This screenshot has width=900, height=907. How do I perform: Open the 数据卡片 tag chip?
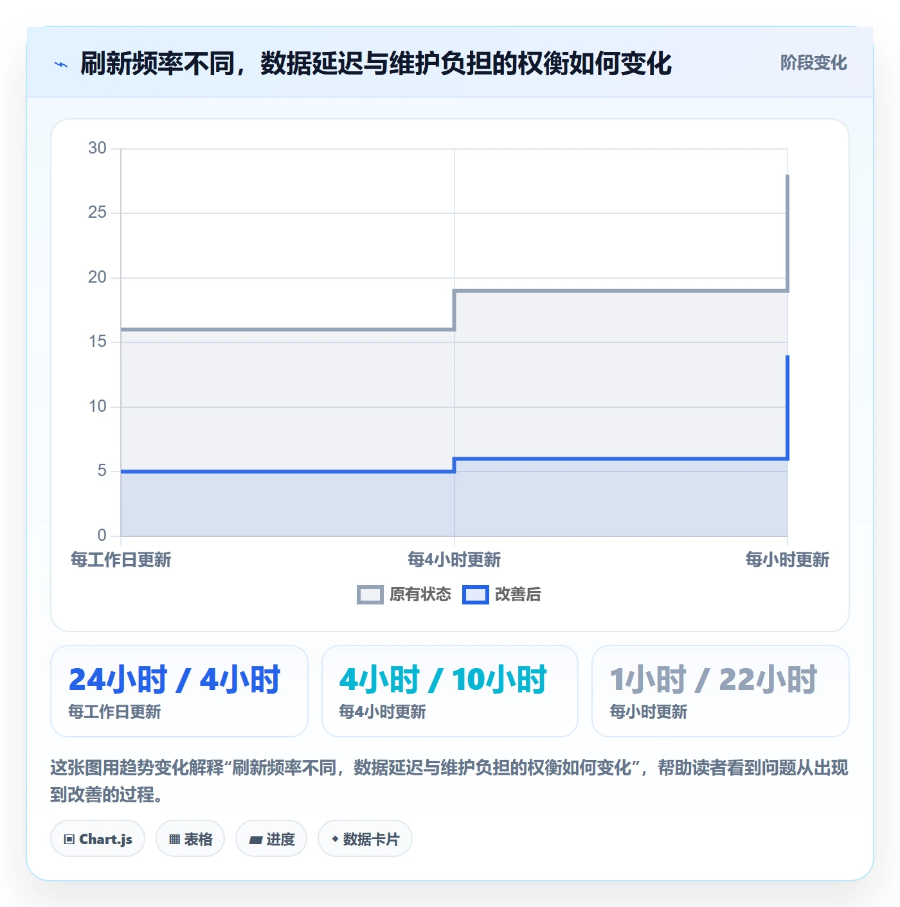coord(365,838)
